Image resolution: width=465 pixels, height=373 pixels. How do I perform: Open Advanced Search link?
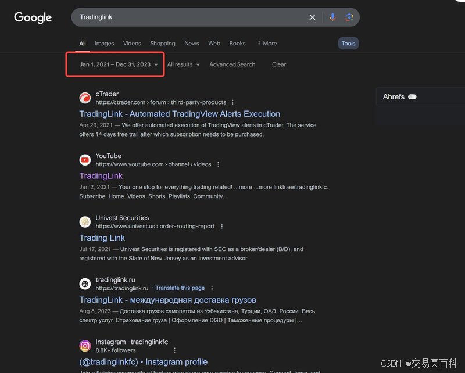pyautogui.click(x=232, y=64)
